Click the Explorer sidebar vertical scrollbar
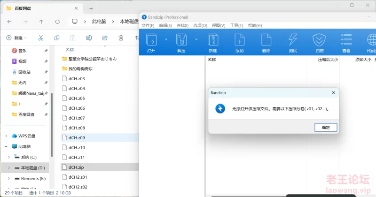The height and width of the screenshot is (197, 376). coord(52,124)
